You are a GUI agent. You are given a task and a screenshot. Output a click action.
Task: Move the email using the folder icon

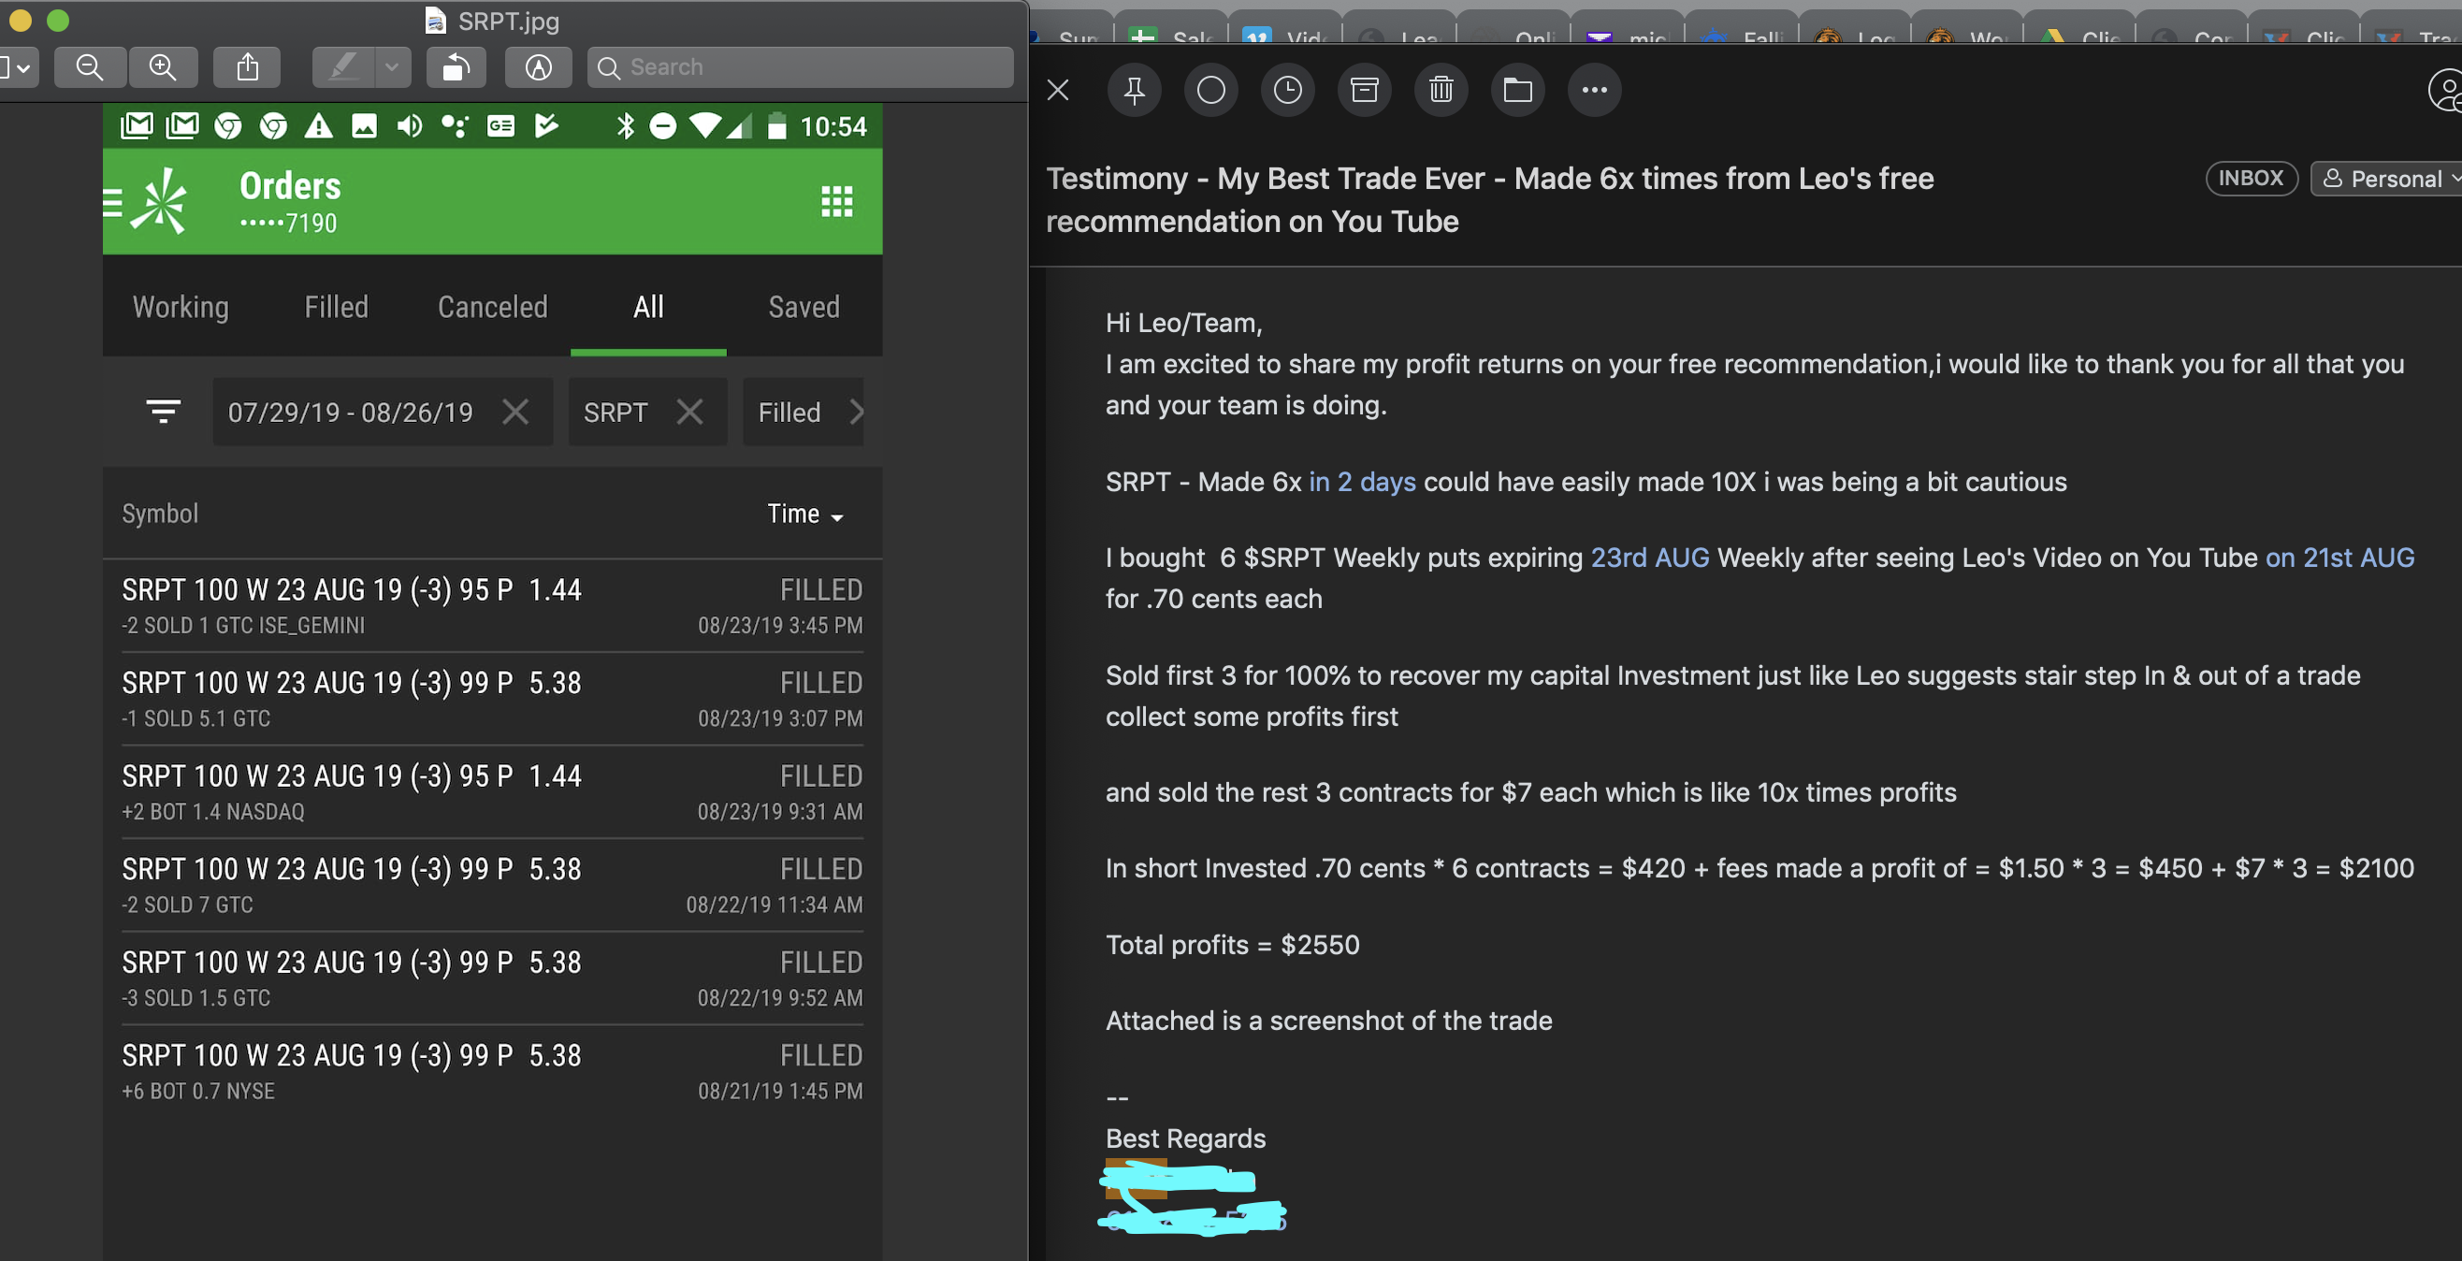tap(1518, 90)
